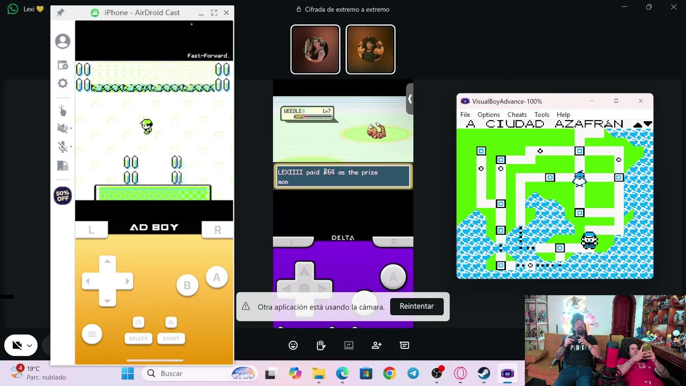Open the Tools menu in VisualBoyAdvance

pyautogui.click(x=542, y=114)
